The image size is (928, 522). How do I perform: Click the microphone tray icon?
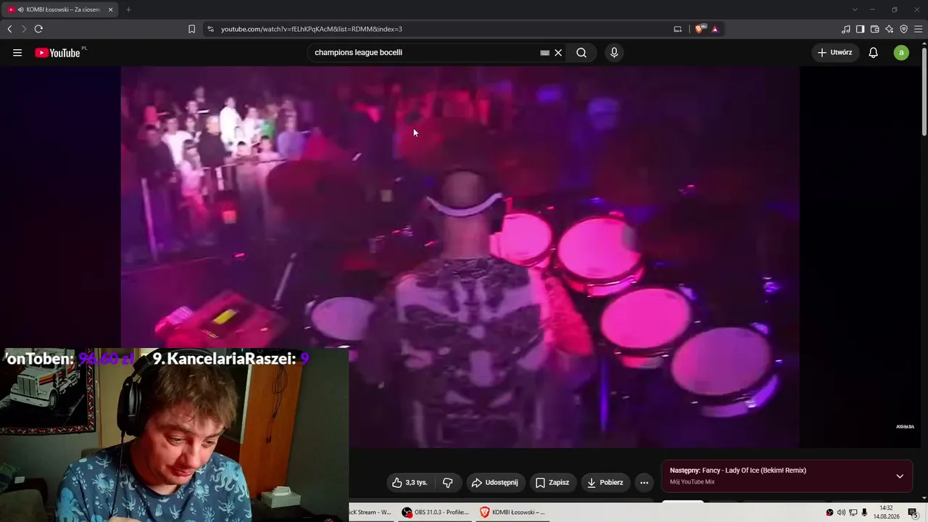864,513
